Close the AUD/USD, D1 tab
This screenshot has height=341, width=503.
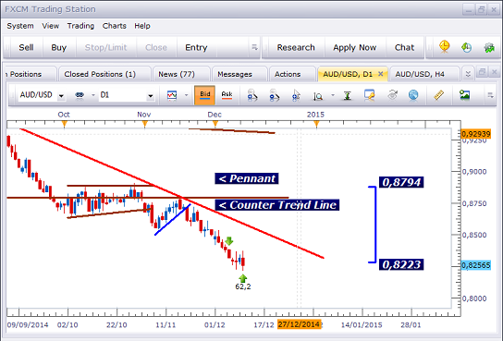380,74
